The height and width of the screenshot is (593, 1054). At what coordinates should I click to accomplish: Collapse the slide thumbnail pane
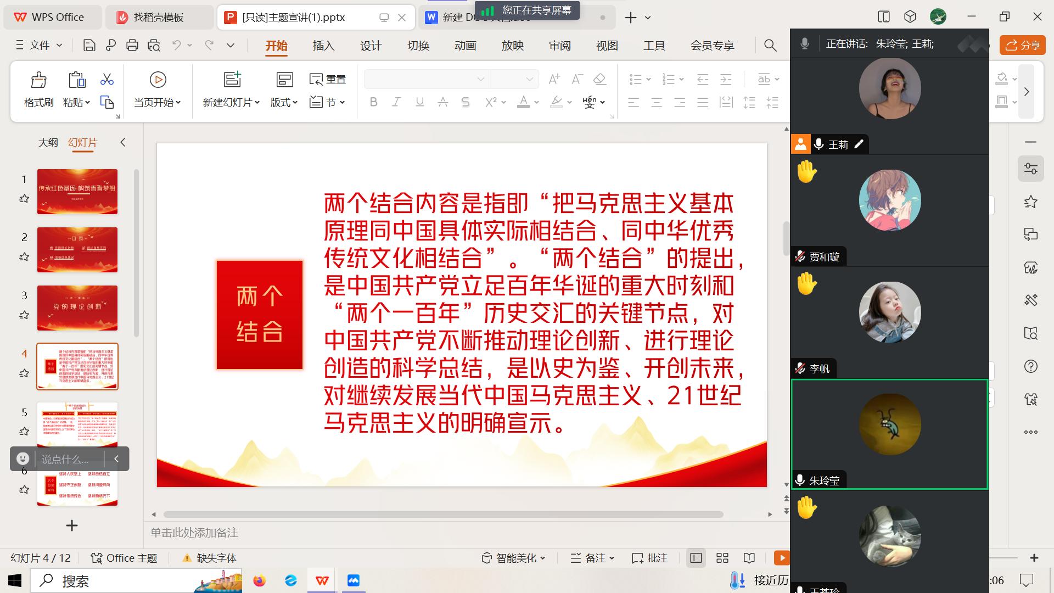click(123, 143)
